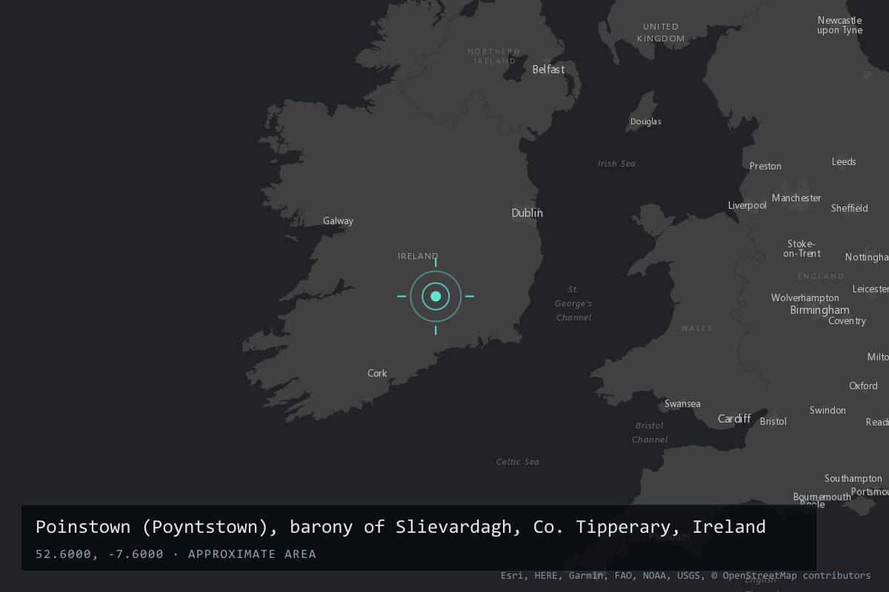This screenshot has width=889, height=592.
Task: Click the Bournemouth label
Action: [822, 497]
